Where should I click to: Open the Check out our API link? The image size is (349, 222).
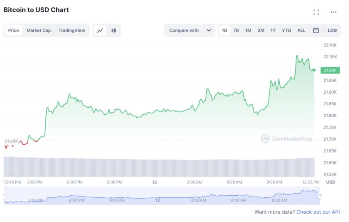[318, 212]
